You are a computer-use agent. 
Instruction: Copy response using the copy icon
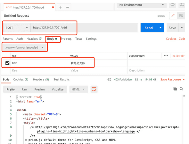(x=175, y=89)
